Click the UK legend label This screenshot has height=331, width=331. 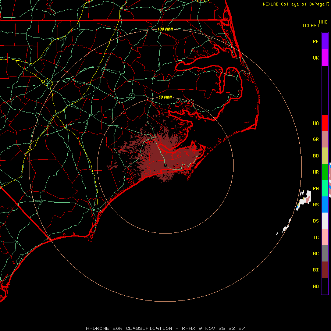[316, 58]
